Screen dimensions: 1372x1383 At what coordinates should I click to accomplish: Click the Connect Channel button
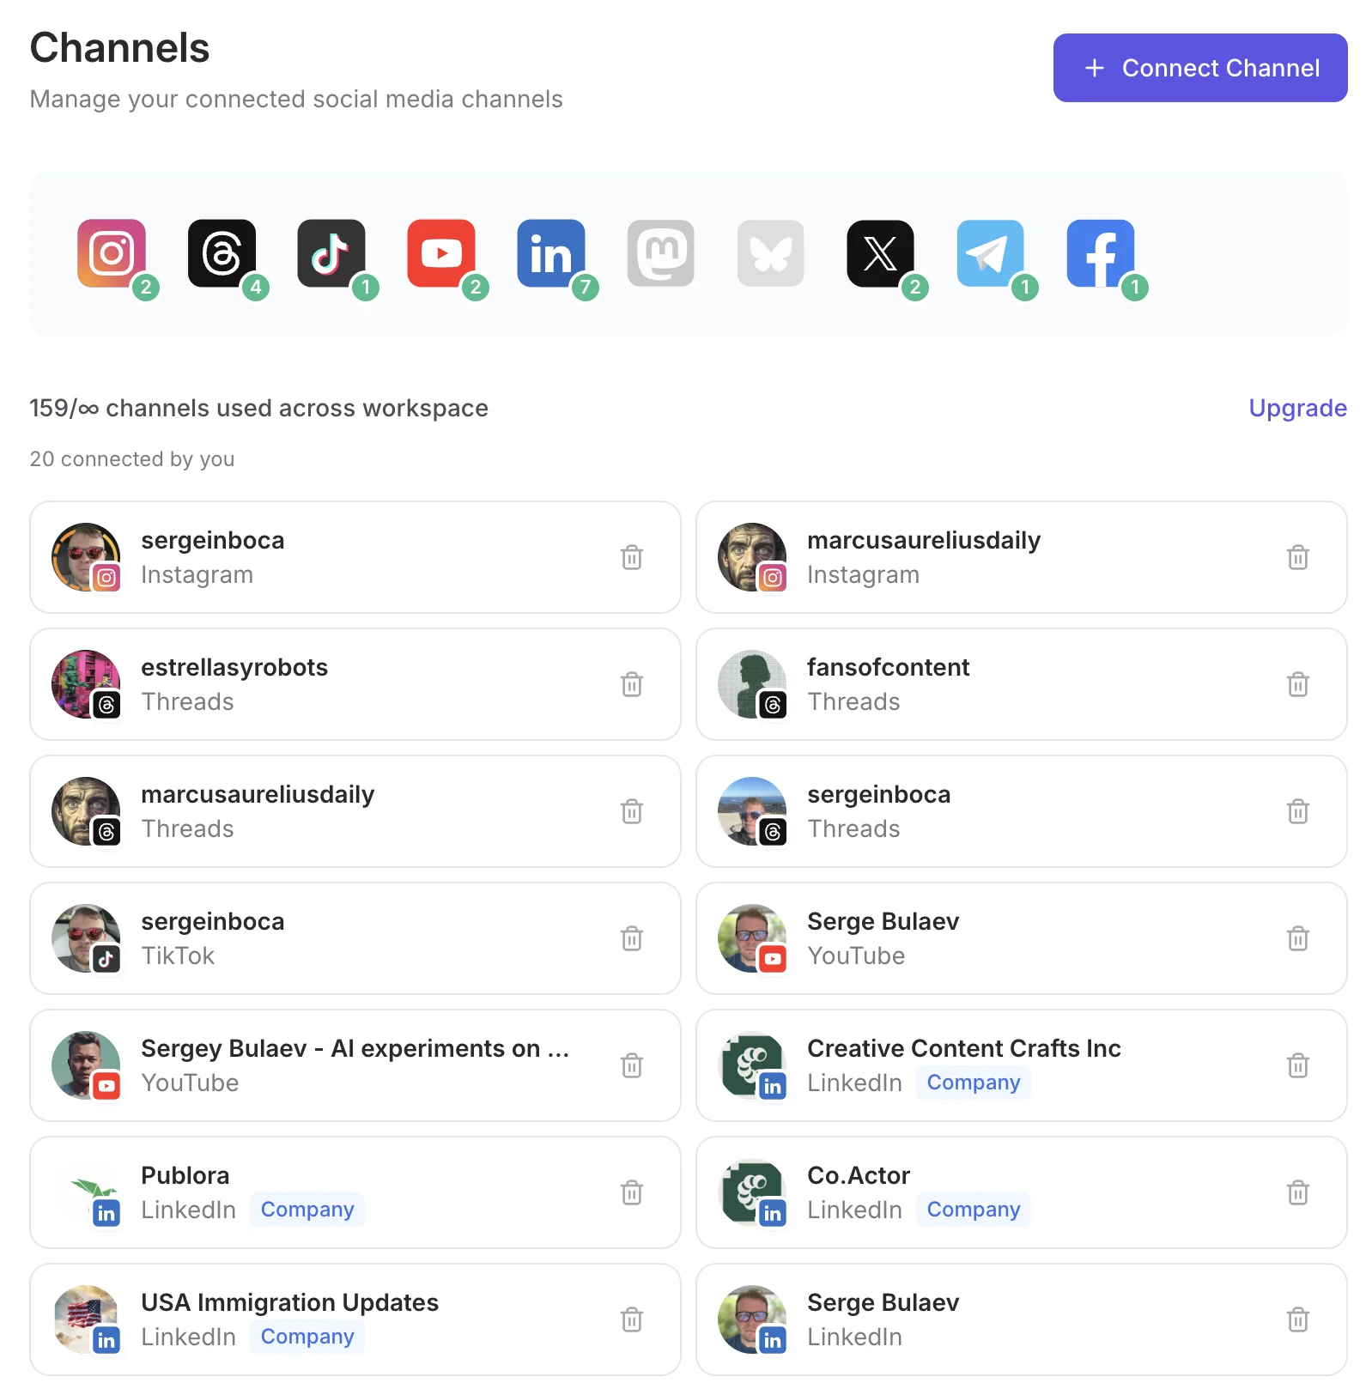1200,68
